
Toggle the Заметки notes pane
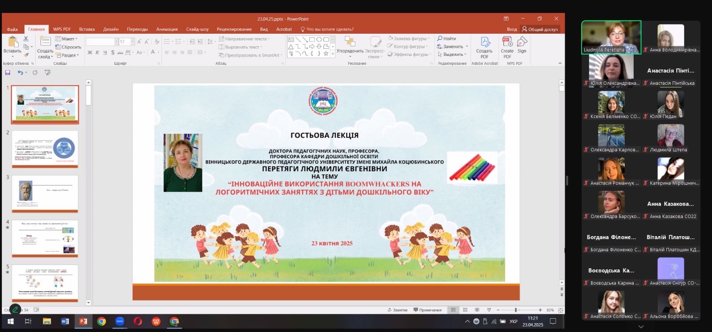(x=397, y=310)
